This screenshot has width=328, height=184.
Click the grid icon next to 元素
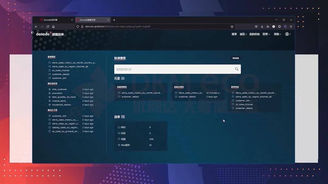point(123,79)
